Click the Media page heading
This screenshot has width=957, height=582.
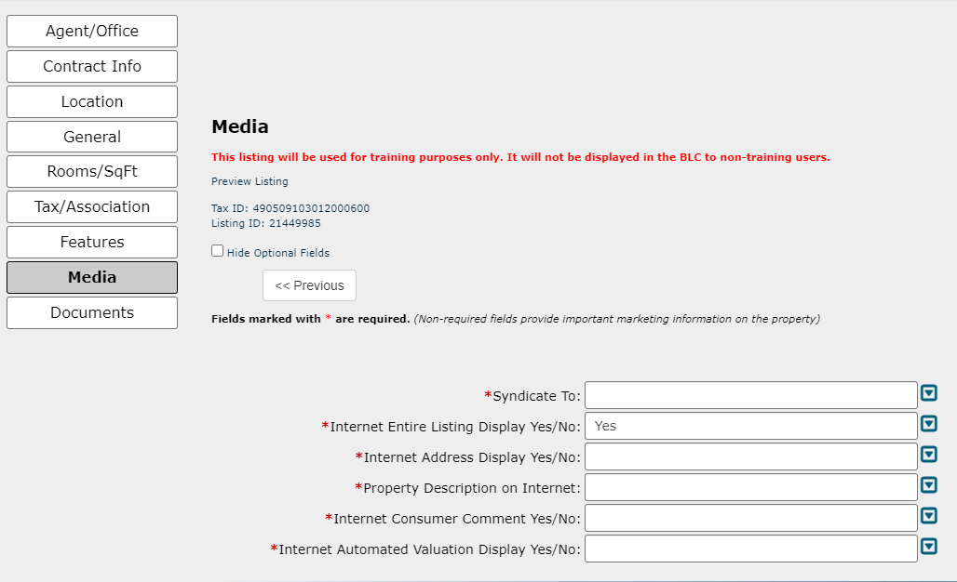tap(240, 126)
